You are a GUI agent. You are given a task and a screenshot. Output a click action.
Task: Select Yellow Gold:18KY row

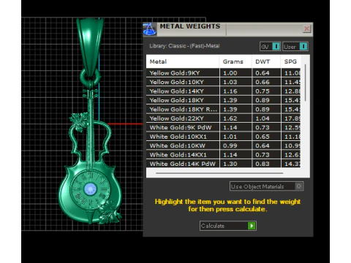click(223, 100)
